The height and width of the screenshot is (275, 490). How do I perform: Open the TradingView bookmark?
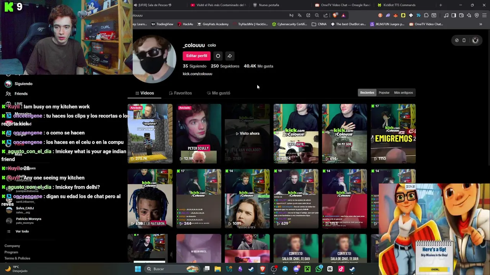click(x=162, y=24)
